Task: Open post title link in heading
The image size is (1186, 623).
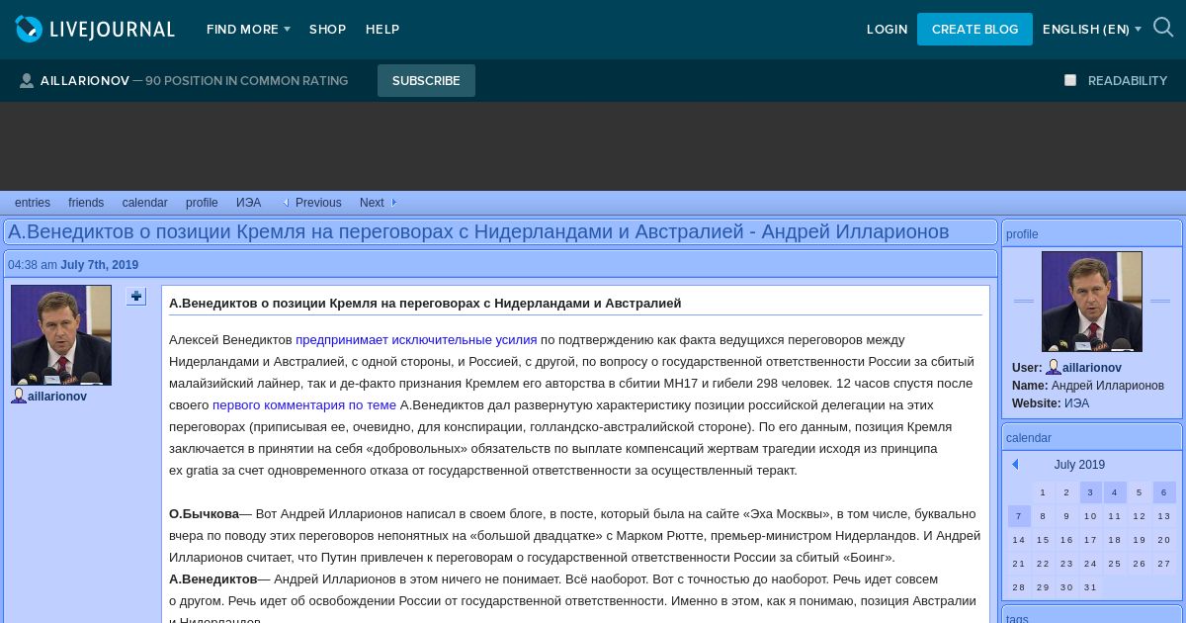Action: coord(478,231)
